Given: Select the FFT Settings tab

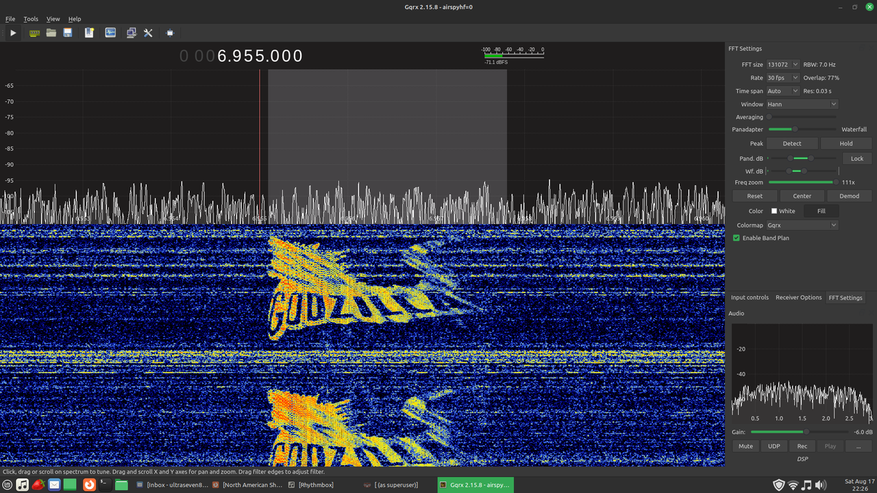Looking at the screenshot, I should [845, 297].
